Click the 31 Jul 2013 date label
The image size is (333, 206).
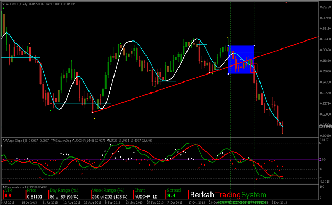click(x=50, y=203)
